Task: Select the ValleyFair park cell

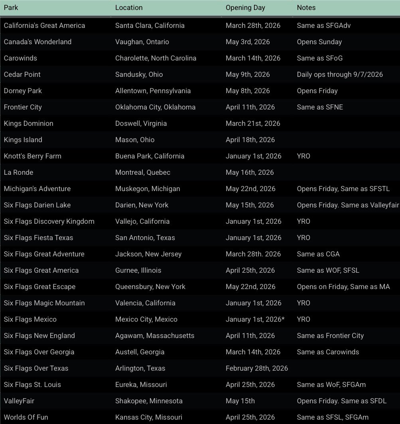Action: coord(19,401)
